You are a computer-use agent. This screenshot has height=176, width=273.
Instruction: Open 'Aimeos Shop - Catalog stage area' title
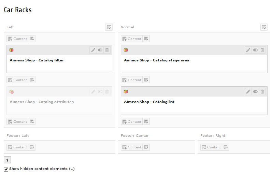[x=157, y=60]
